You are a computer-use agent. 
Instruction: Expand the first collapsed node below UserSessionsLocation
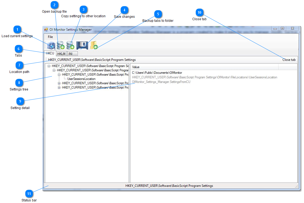59,83
